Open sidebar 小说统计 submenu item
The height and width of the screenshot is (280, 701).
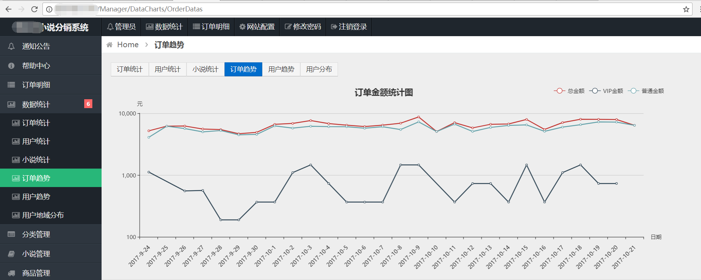(x=51, y=160)
